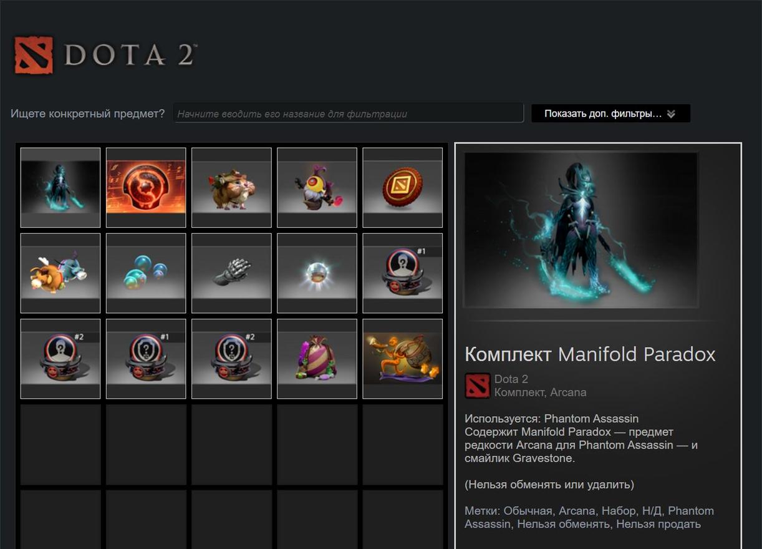Select the purple-hat gnome ward item
The width and height of the screenshot is (762, 549).
(x=317, y=187)
